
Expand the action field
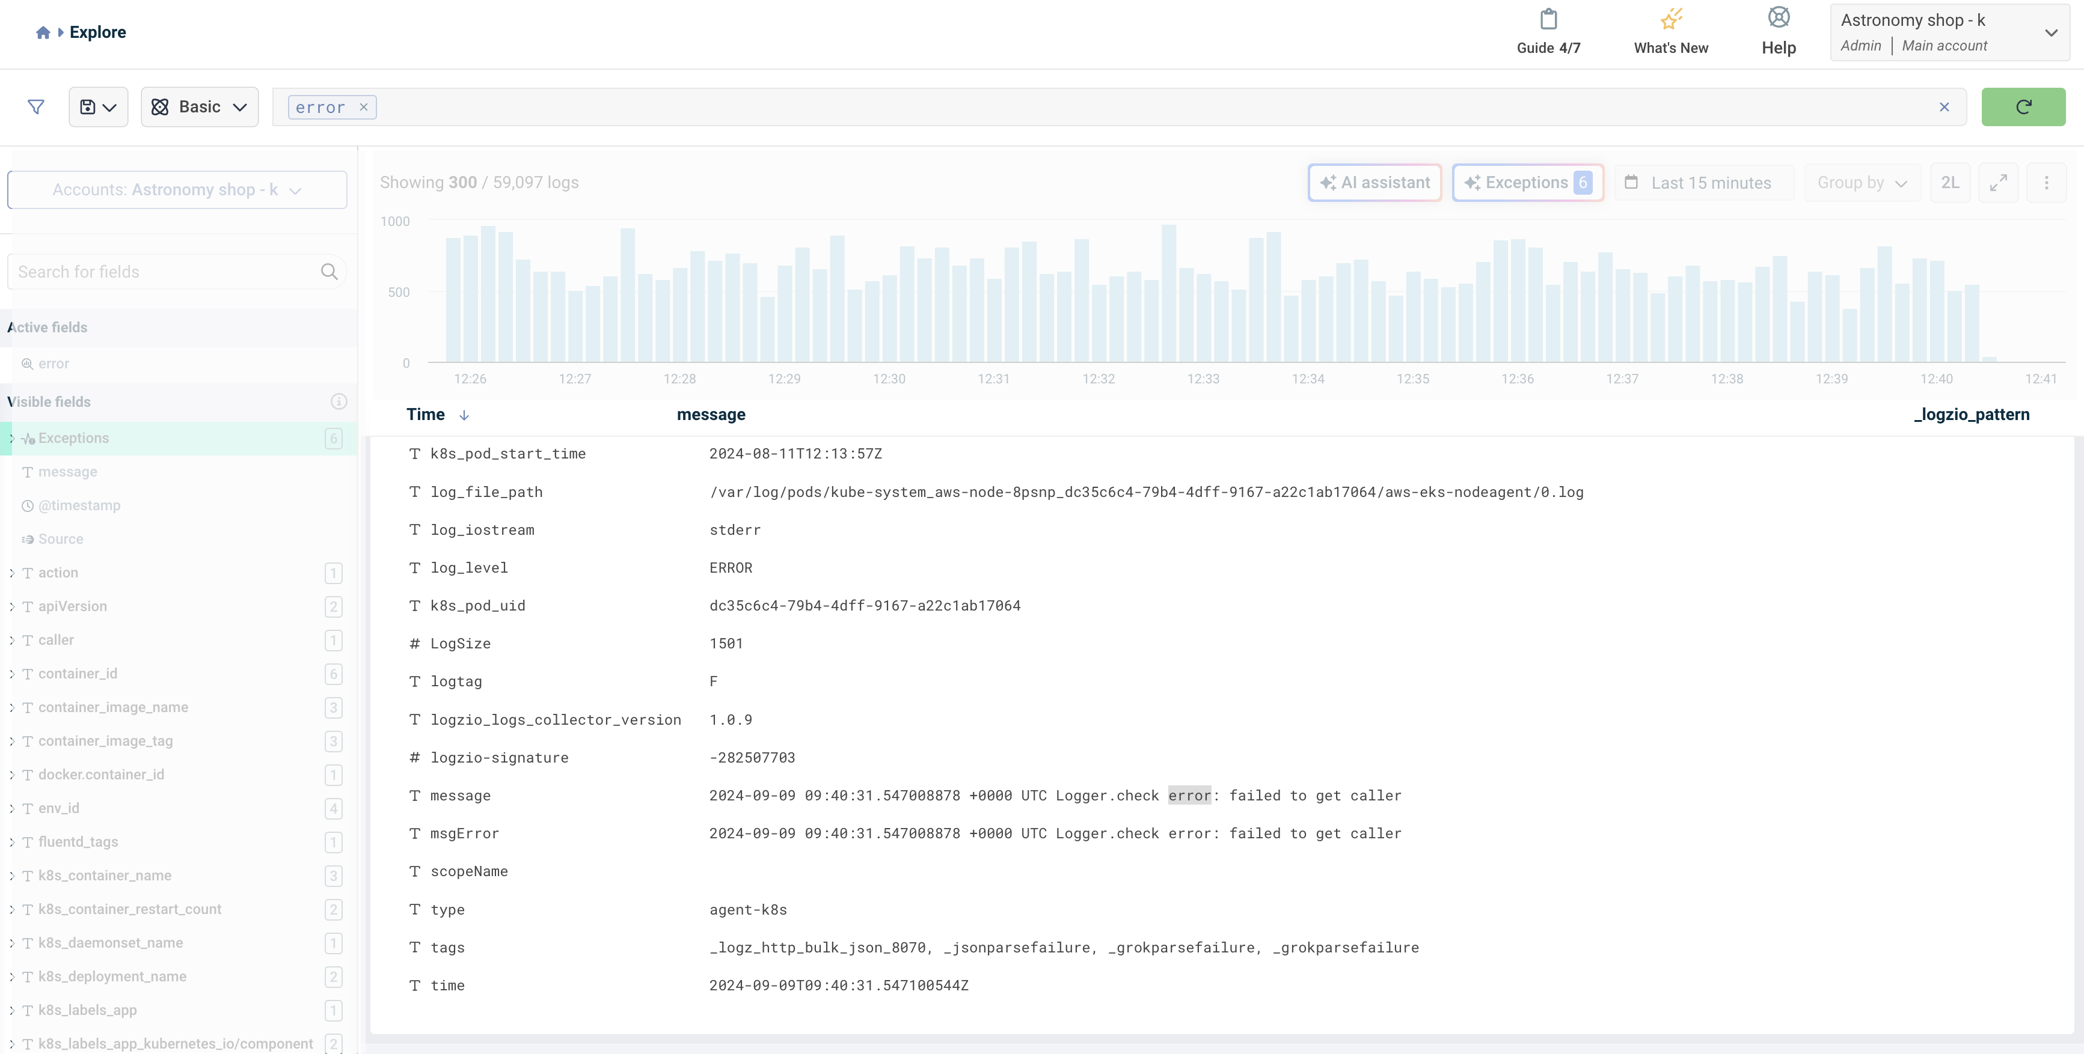11,573
